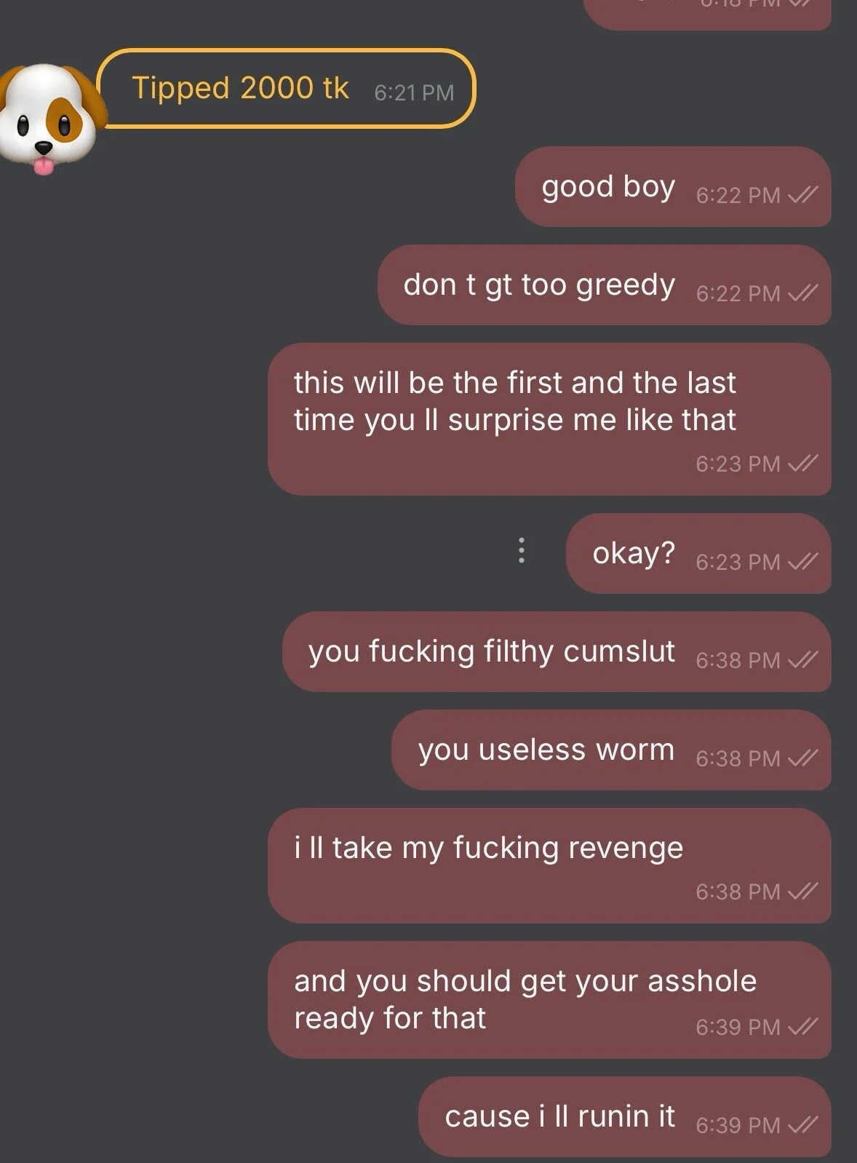Image resolution: width=857 pixels, height=1163 pixels.
Task: Tap read checkmarks beside "you useless worm"
Action: click(803, 758)
